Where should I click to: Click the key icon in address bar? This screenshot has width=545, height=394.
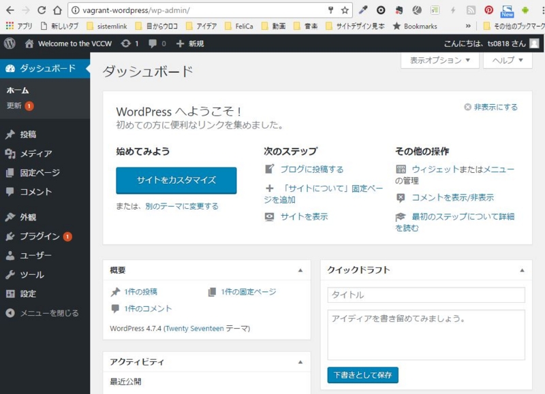click(330, 10)
